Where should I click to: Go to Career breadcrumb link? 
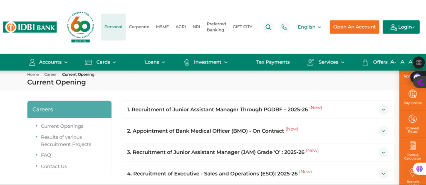[x=50, y=75]
